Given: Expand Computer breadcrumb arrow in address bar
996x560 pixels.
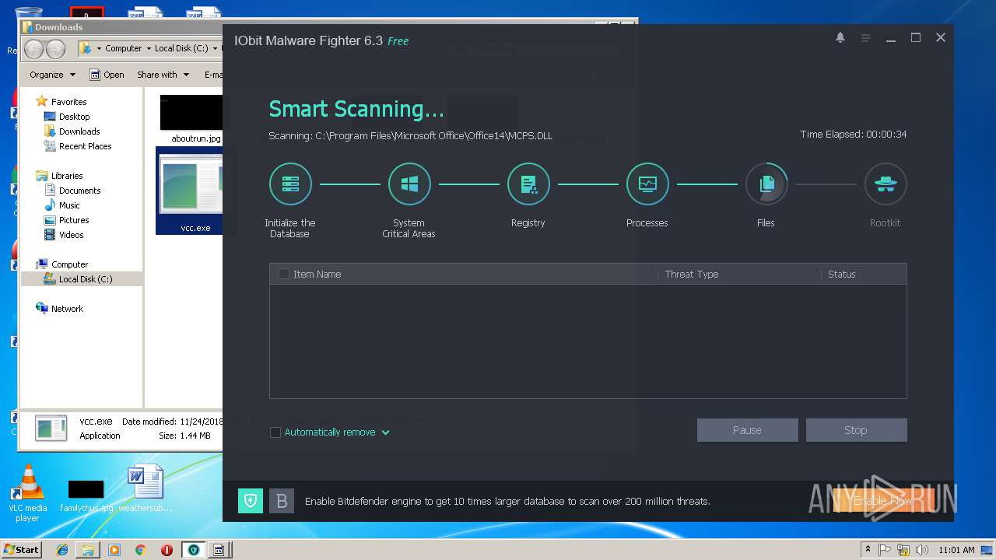Looking at the screenshot, I should pos(149,48).
